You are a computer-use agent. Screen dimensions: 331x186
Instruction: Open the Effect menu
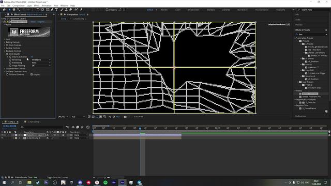click(37, 6)
